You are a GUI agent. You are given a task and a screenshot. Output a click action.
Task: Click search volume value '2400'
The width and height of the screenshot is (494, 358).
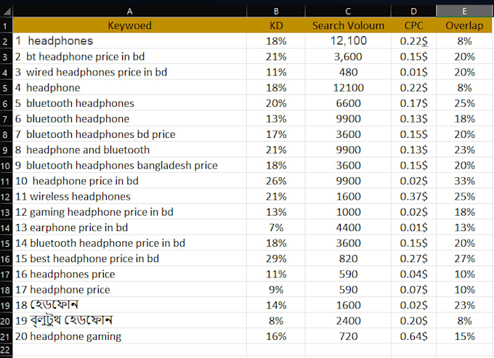click(348, 320)
